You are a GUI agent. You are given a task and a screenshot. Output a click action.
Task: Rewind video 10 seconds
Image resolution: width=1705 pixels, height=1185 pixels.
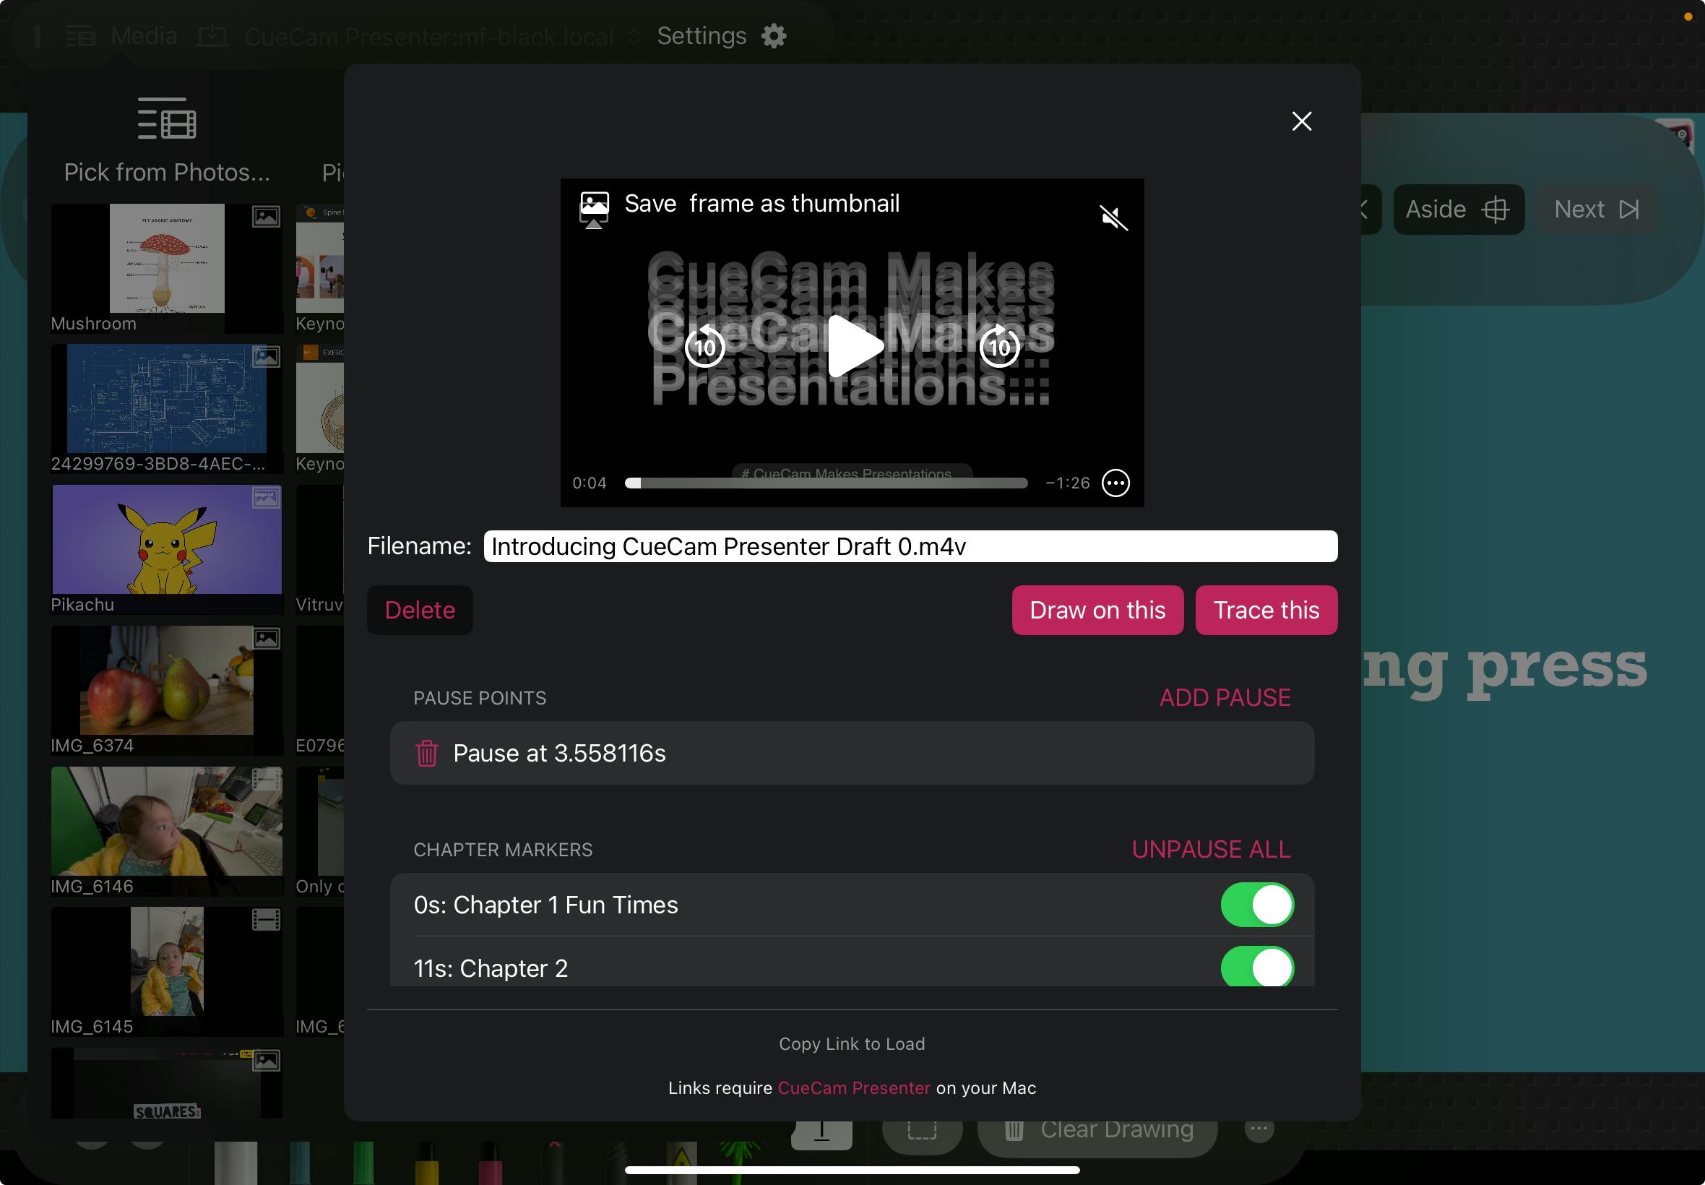(x=705, y=346)
